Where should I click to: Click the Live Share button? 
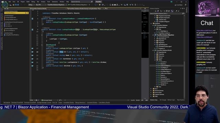click(x=179, y=5)
